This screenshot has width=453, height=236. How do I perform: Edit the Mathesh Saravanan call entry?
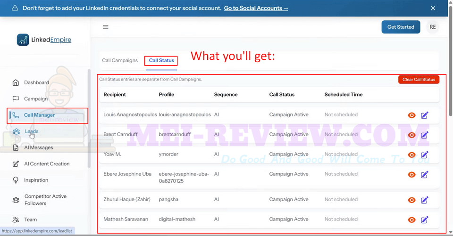tap(424, 220)
